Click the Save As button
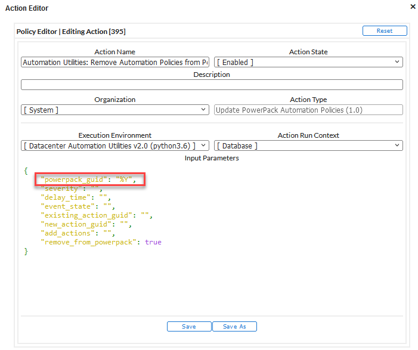 (x=234, y=326)
